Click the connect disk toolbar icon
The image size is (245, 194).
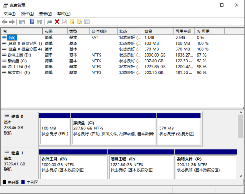coord(50,22)
